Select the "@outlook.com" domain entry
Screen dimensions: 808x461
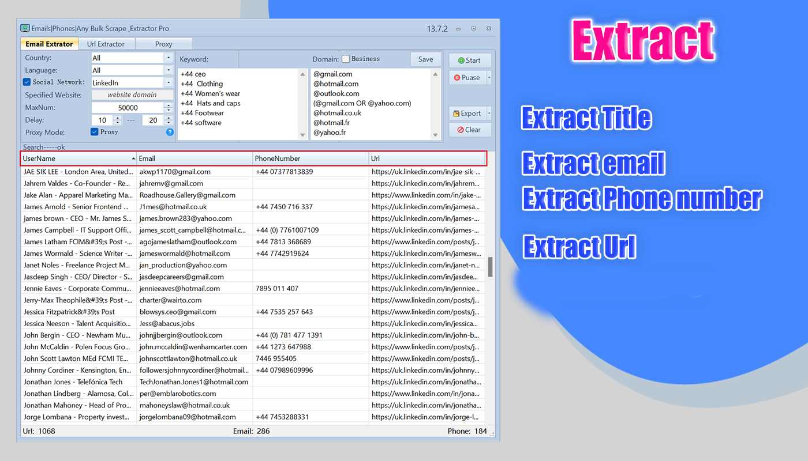click(336, 94)
